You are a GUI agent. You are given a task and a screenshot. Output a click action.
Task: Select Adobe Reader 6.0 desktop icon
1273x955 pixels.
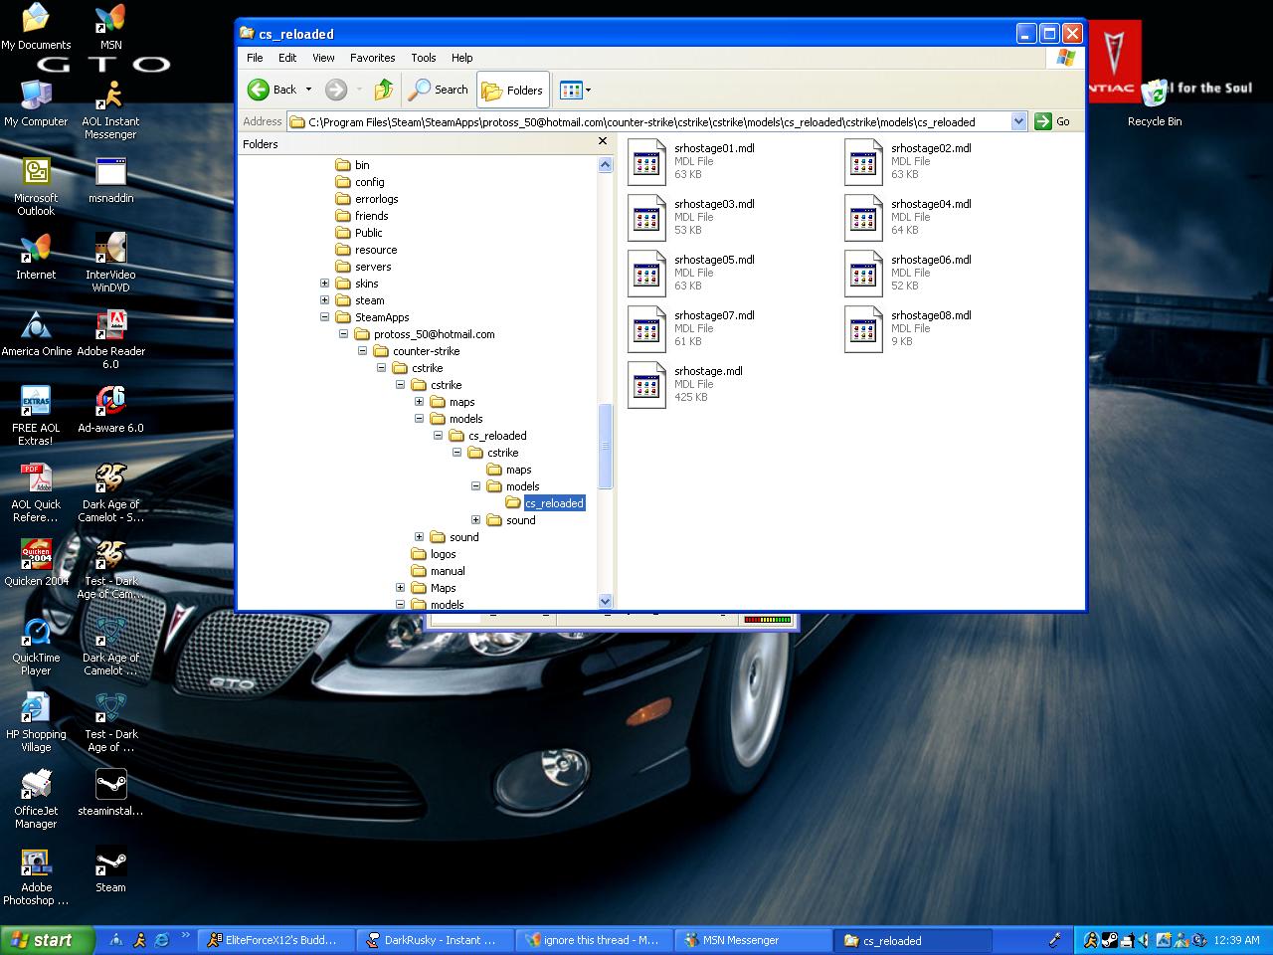click(x=110, y=339)
